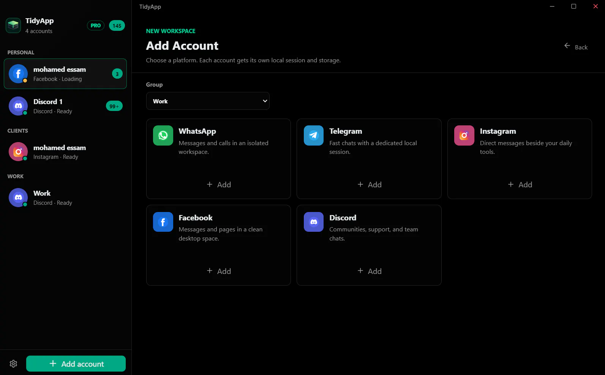
Task: Open the Work account name in sidebar
Action: click(42, 193)
